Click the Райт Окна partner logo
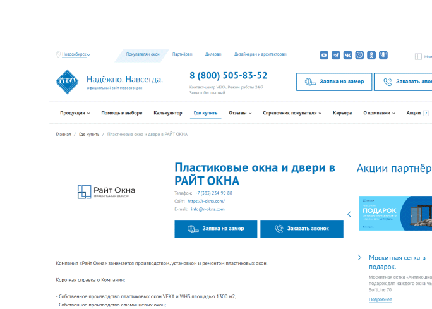This screenshot has height=309, width=432. [x=106, y=191]
